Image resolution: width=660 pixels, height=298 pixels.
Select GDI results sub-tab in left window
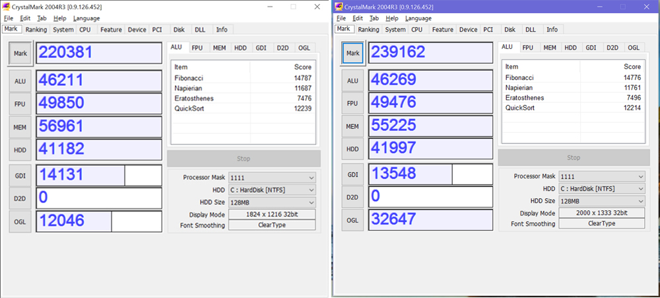(261, 48)
